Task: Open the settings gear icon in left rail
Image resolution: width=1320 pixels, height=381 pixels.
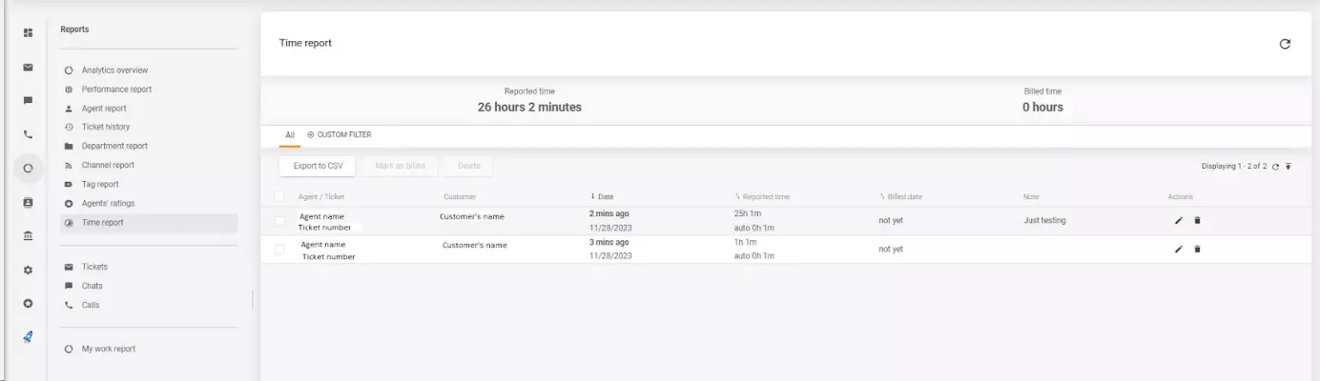Action: [28, 269]
